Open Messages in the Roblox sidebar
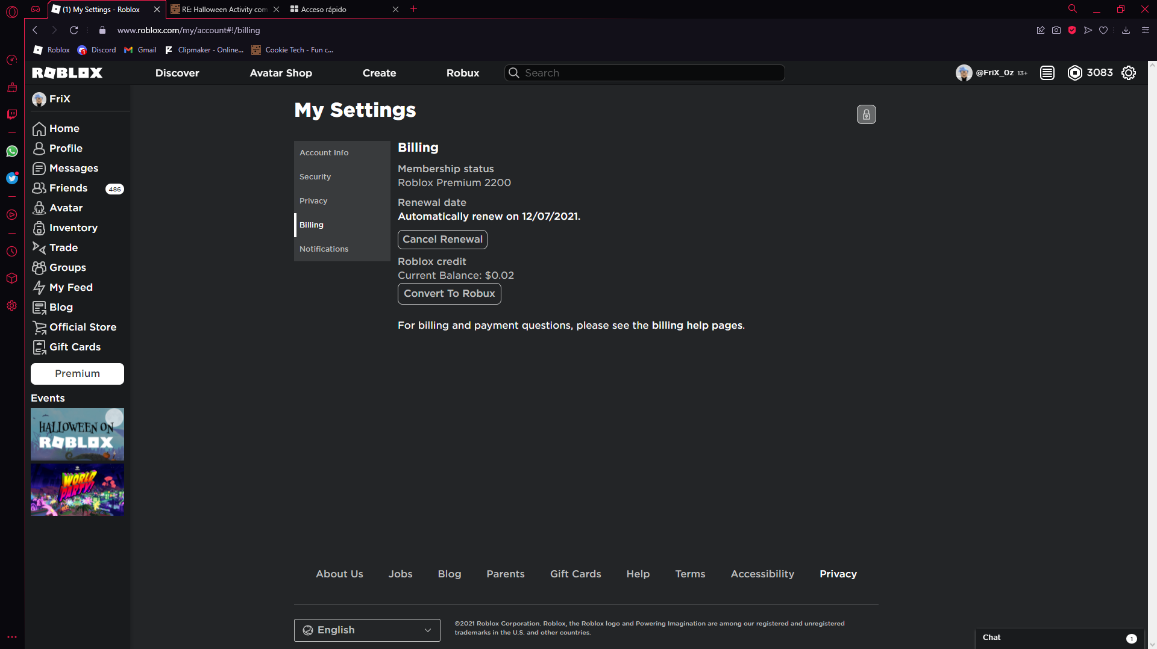 pos(65,168)
